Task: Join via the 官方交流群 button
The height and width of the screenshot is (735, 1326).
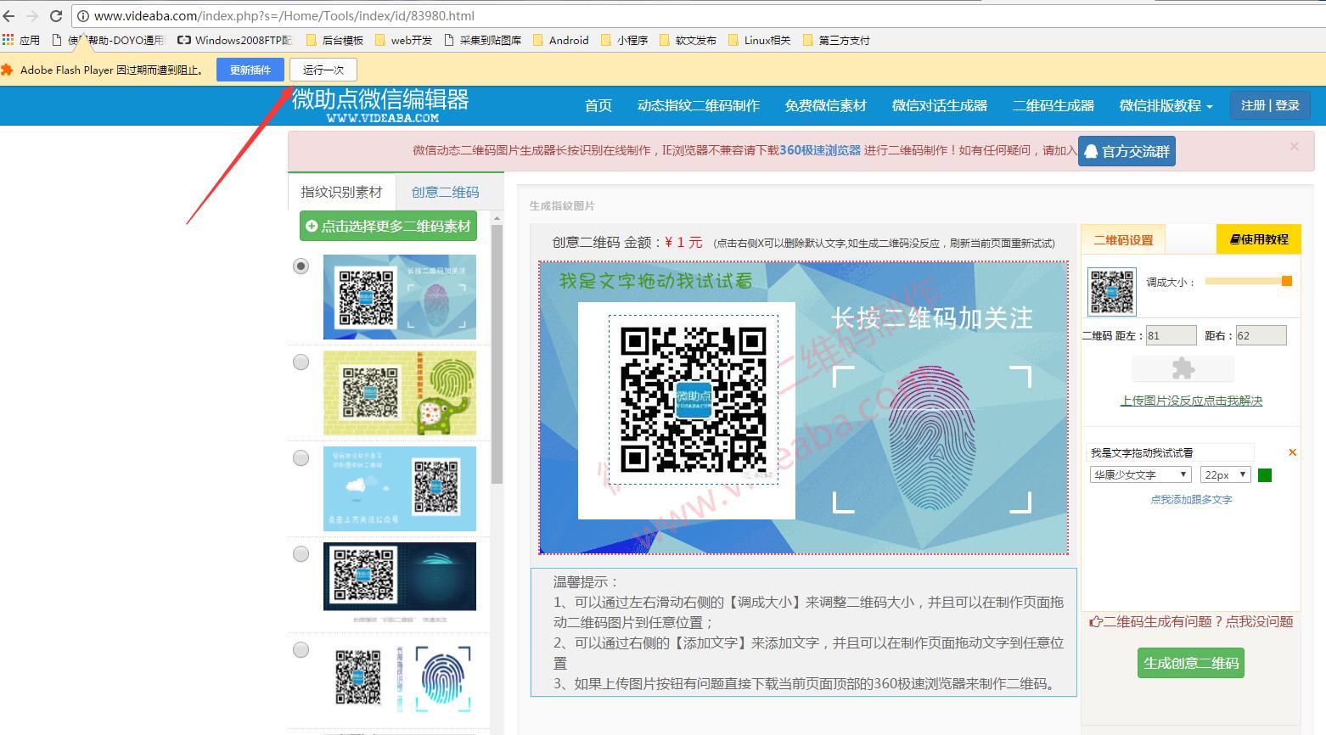Action: tap(1127, 151)
